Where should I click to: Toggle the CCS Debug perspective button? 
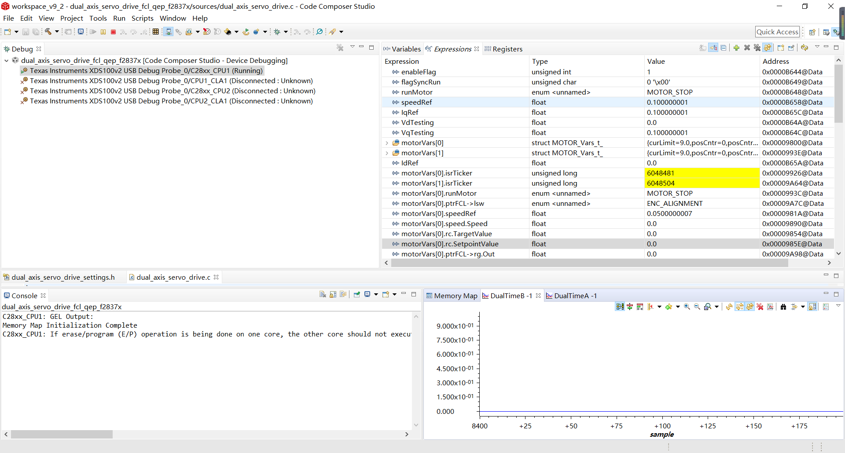(836, 32)
